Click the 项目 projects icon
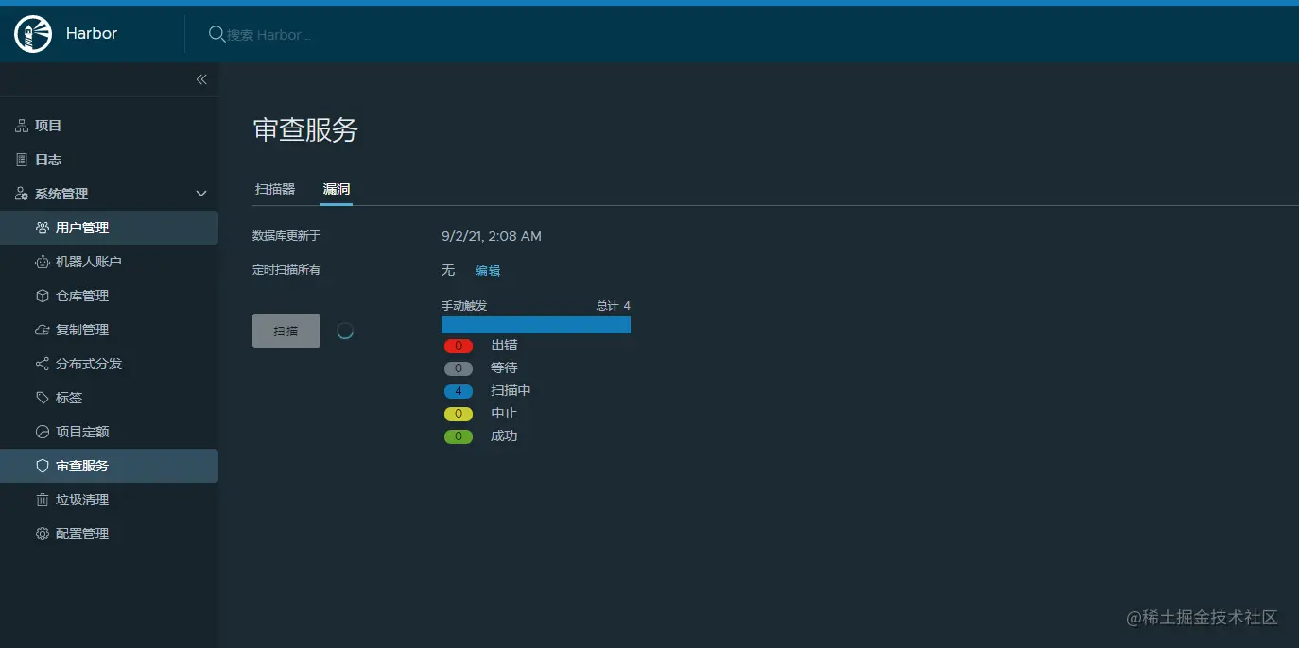The height and width of the screenshot is (648, 1299). 22,126
